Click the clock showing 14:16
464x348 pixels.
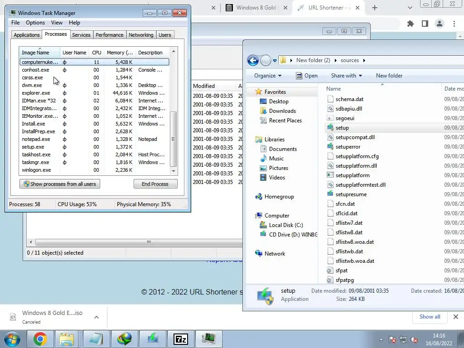tap(439, 336)
